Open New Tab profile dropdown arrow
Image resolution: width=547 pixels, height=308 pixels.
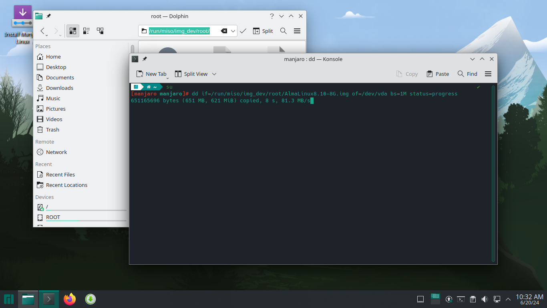[167, 77]
